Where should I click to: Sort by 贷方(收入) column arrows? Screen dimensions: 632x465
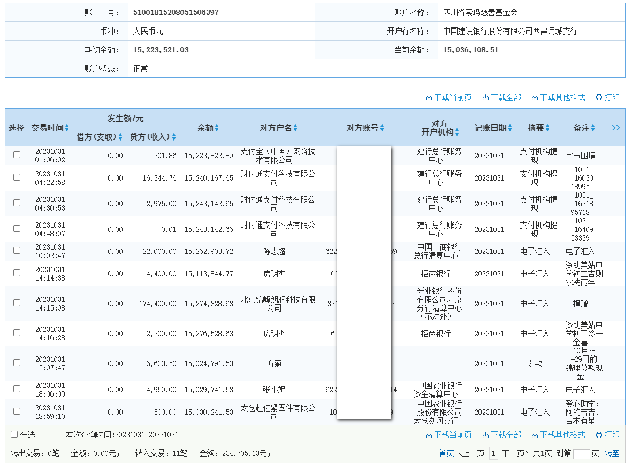[174, 137]
